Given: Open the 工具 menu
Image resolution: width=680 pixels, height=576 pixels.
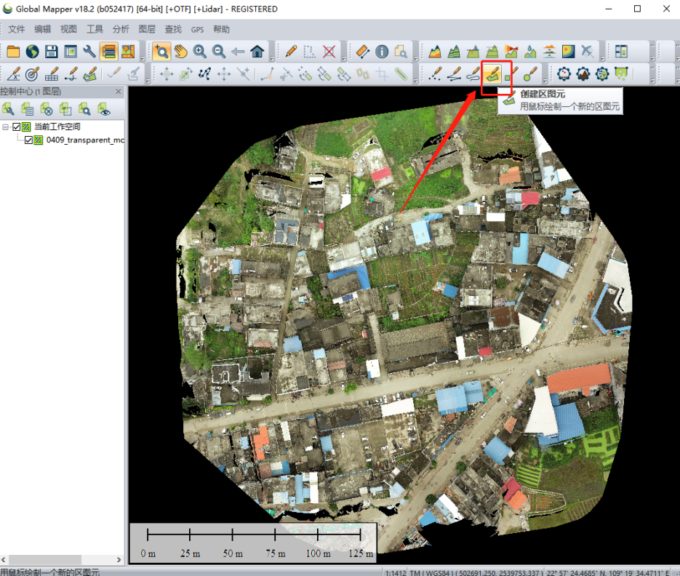Looking at the screenshot, I should [95, 30].
